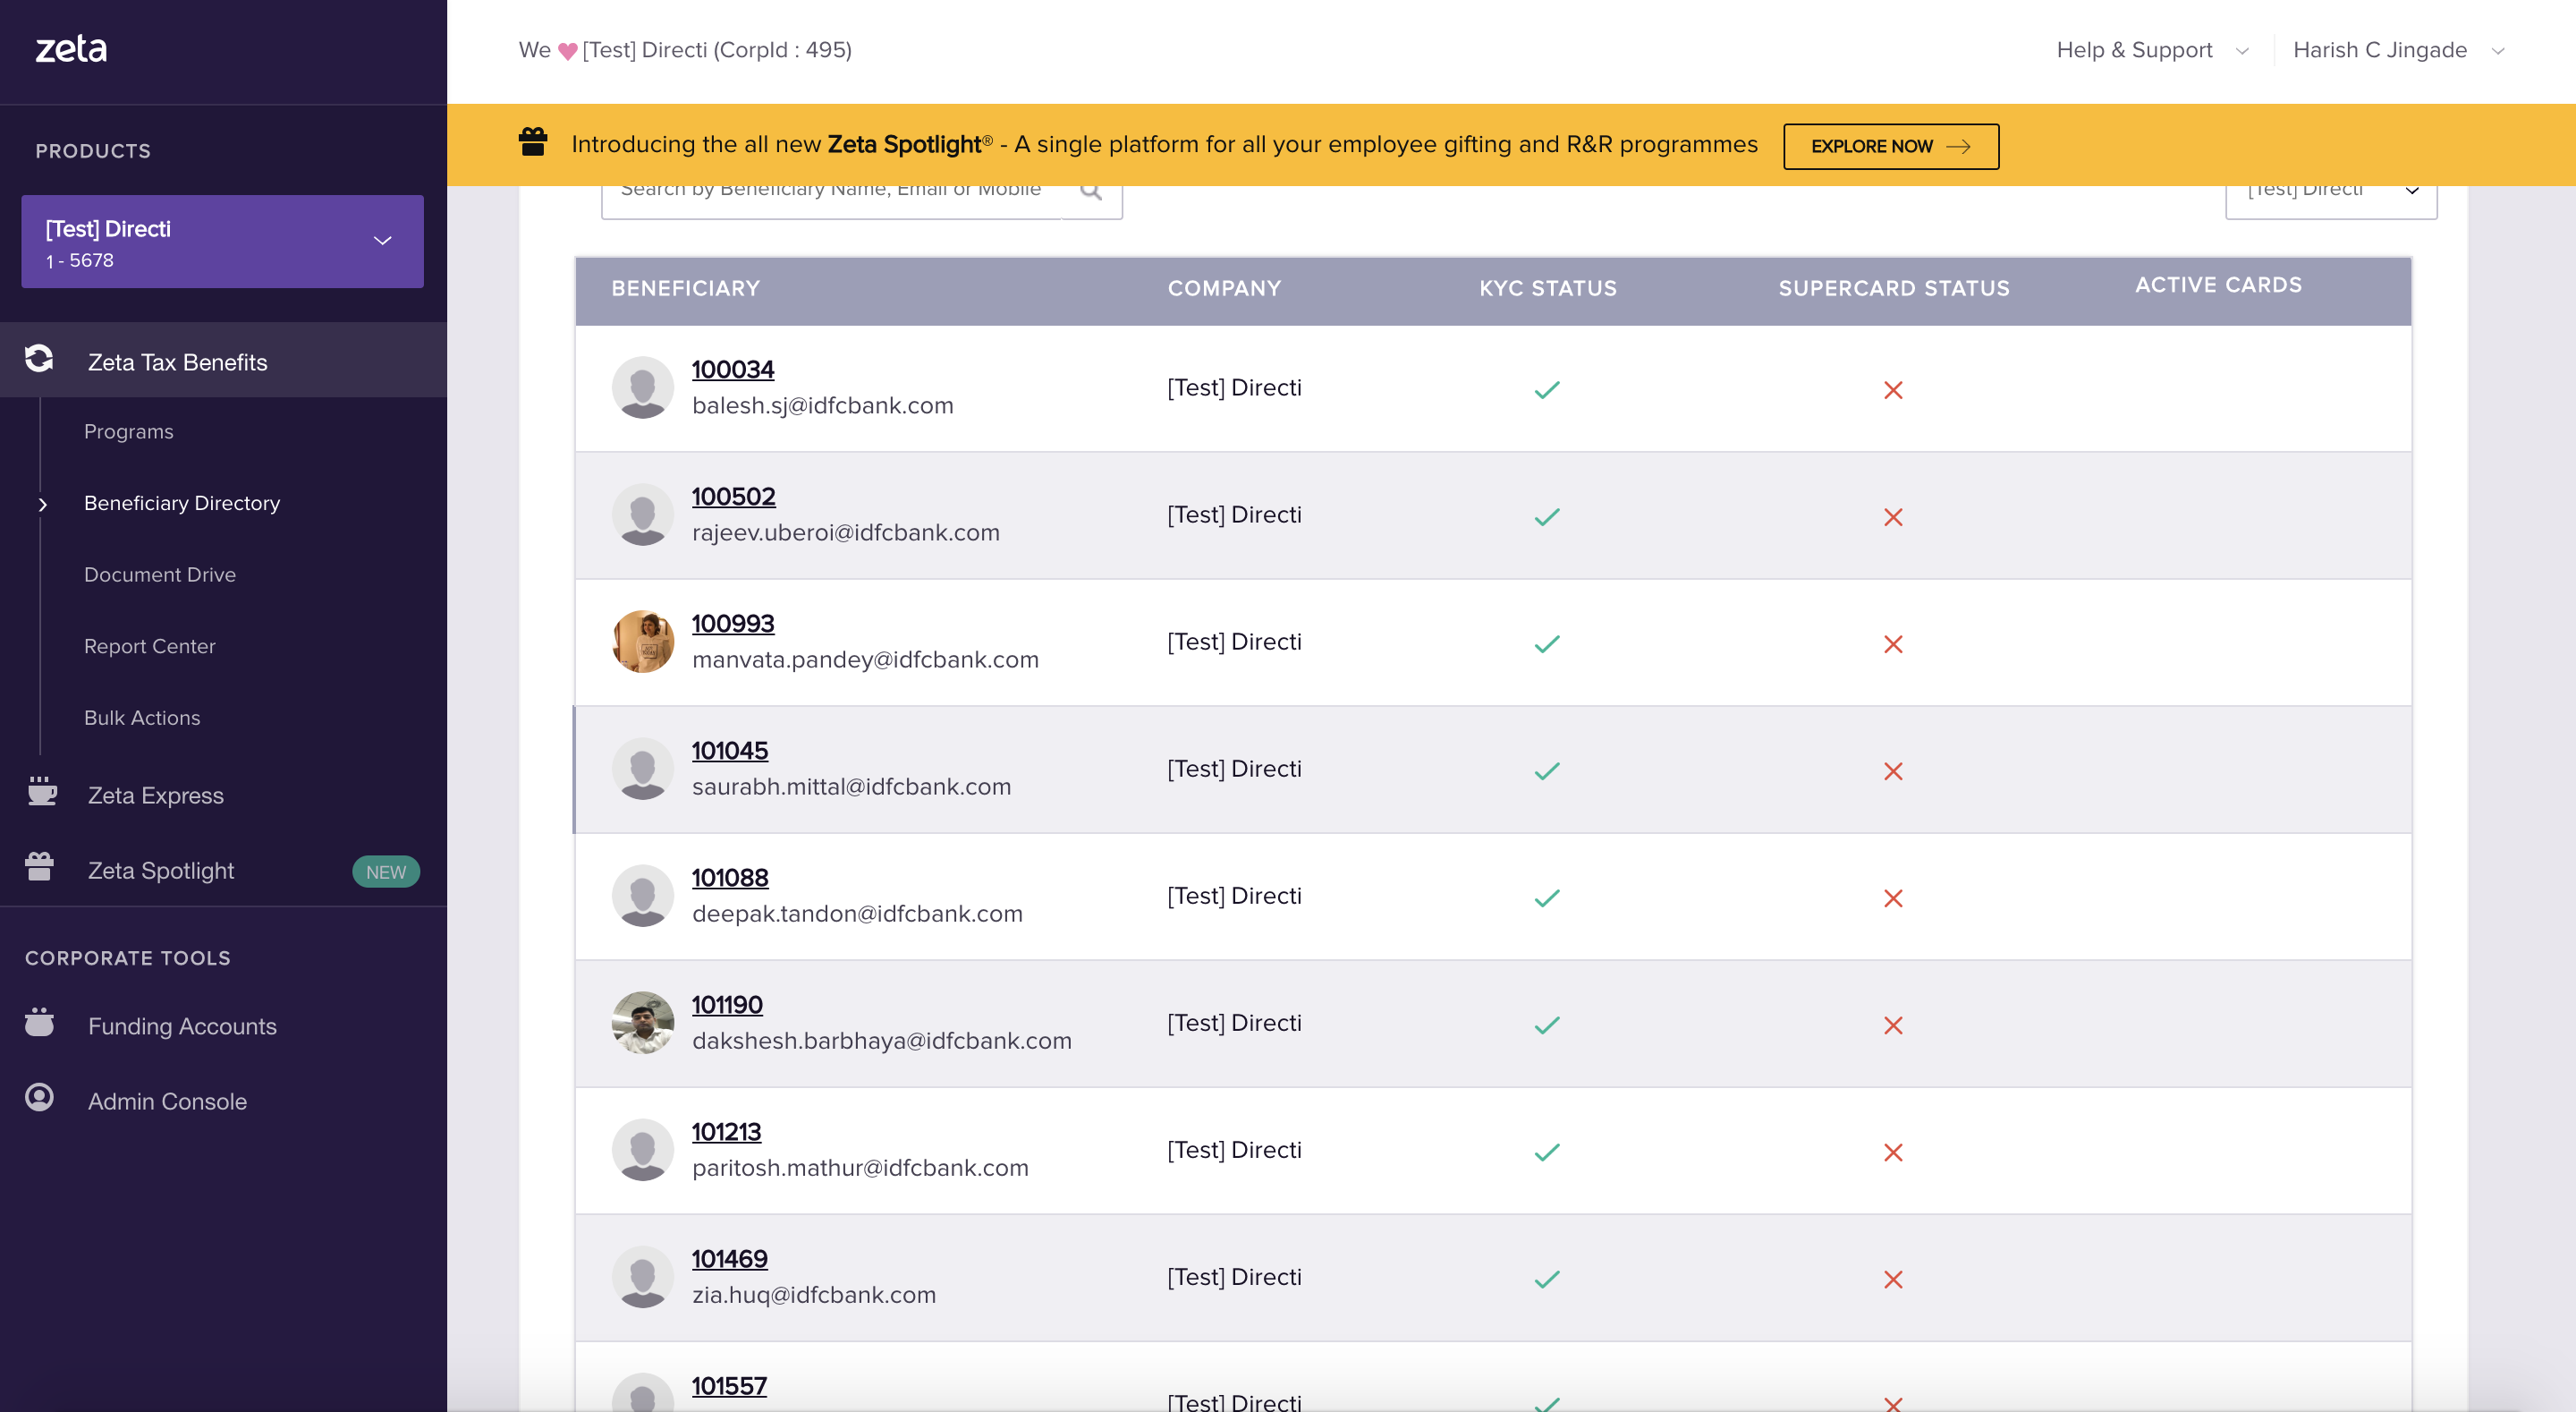Click manvata.pandey's profile photo
The width and height of the screenshot is (2576, 1412).
tap(642, 642)
